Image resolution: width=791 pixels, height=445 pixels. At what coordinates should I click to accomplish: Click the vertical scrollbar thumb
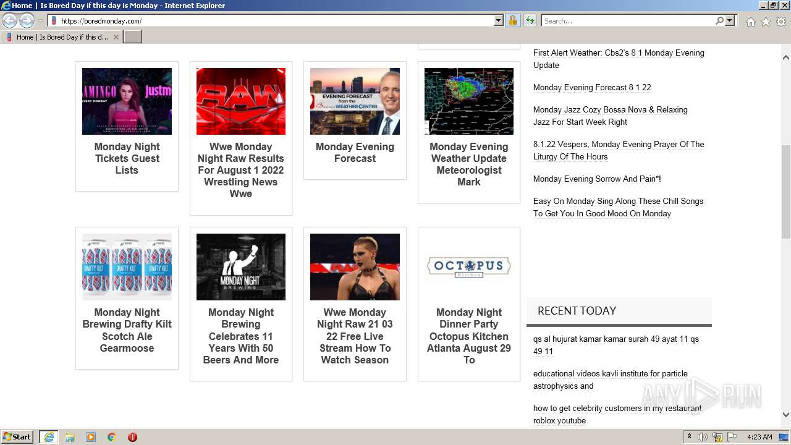pyautogui.click(x=785, y=192)
